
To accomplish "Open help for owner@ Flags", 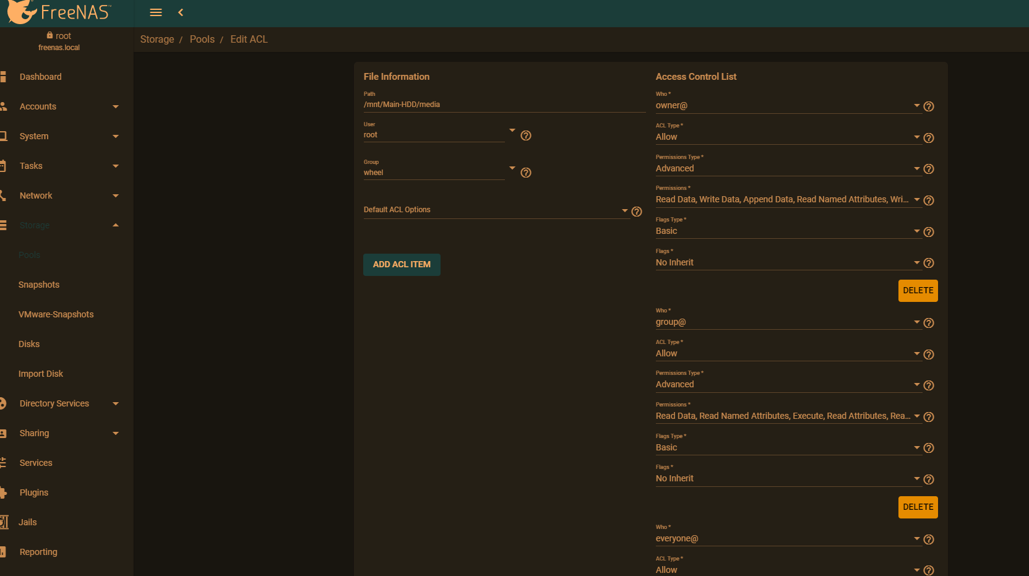I will point(929,263).
